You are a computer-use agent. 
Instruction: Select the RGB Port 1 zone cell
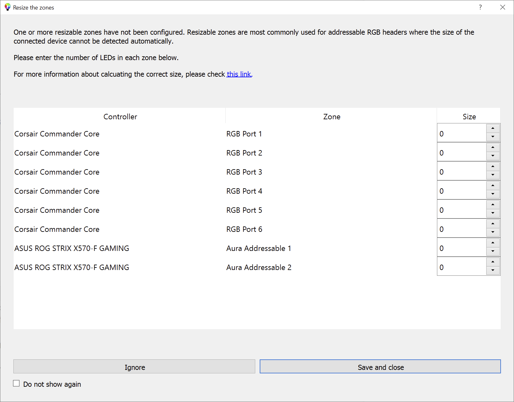tap(331, 133)
